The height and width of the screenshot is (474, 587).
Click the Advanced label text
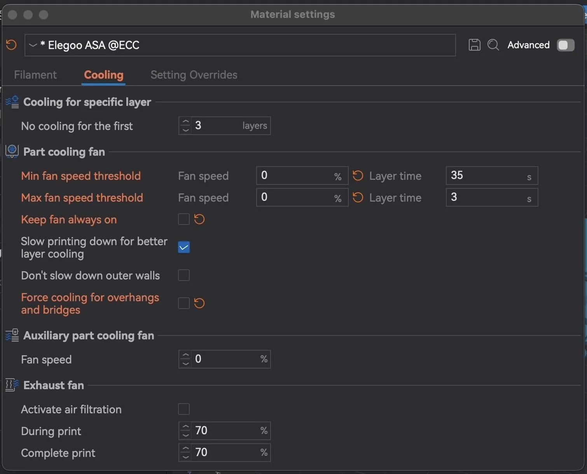pyautogui.click(x=528, y=45)
